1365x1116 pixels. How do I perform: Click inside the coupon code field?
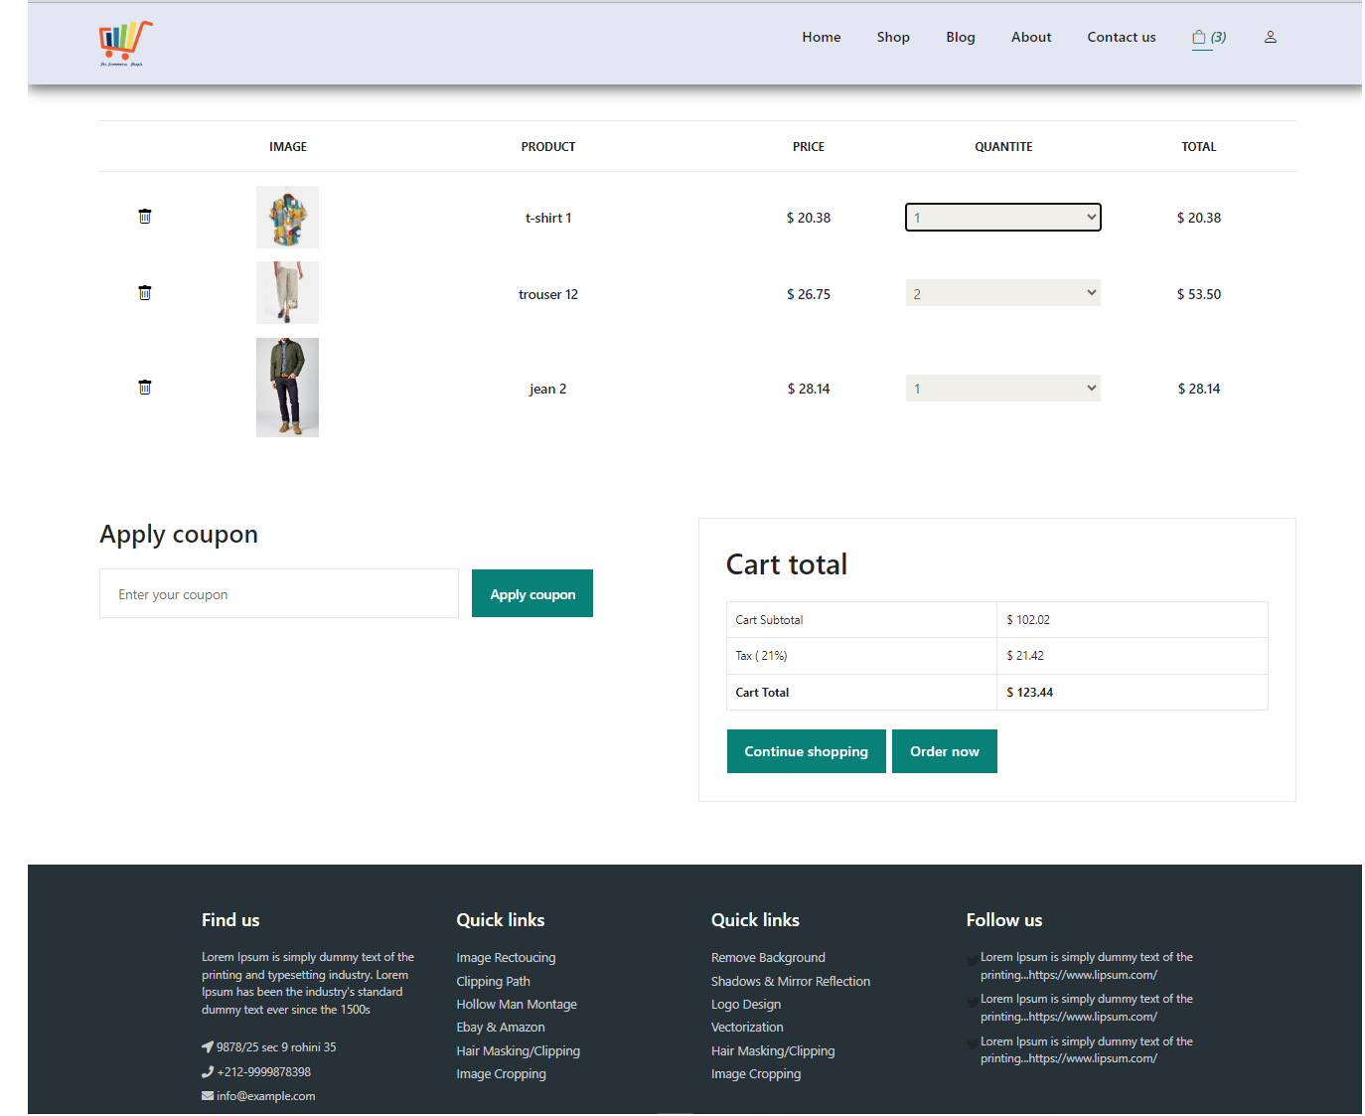click(278, 593)
